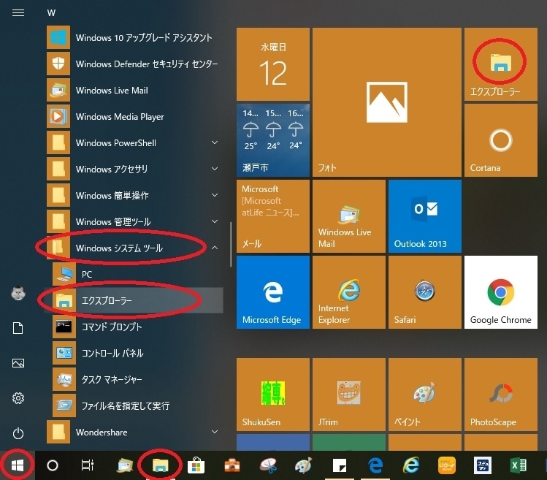Open the メール tile

pos(273,216)
